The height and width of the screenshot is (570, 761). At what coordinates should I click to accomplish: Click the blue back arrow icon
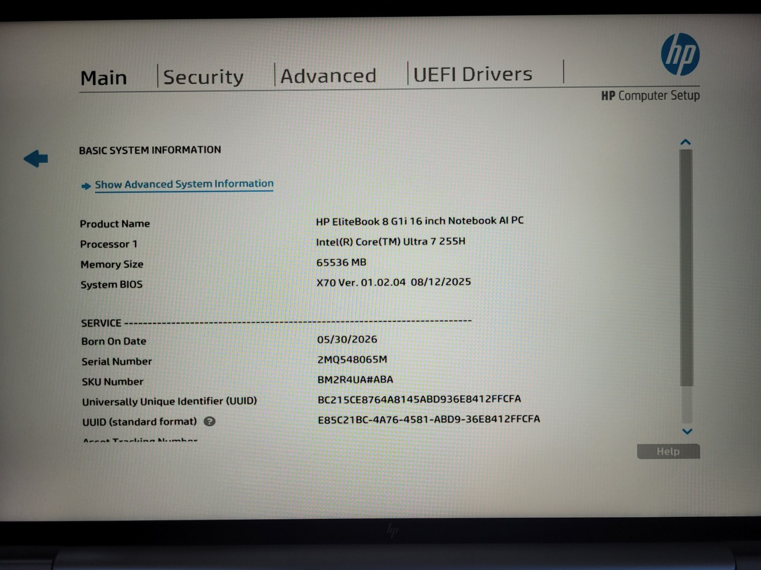tap(36, 159)
